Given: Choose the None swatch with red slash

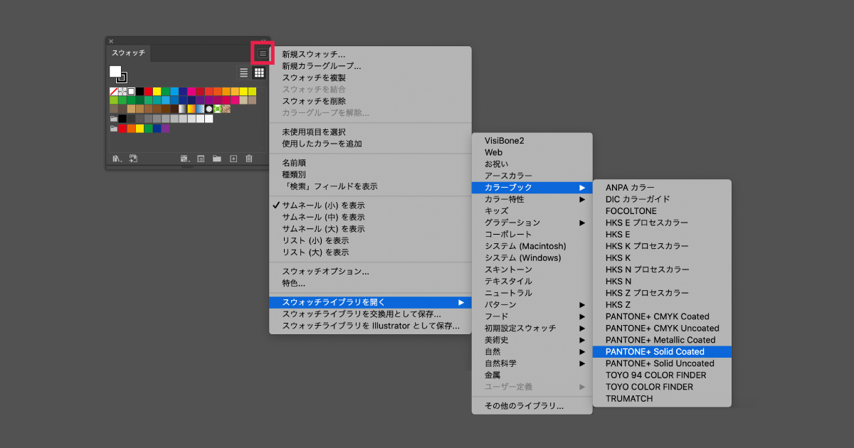Looking at the screenshot, I should coord(113,91).
